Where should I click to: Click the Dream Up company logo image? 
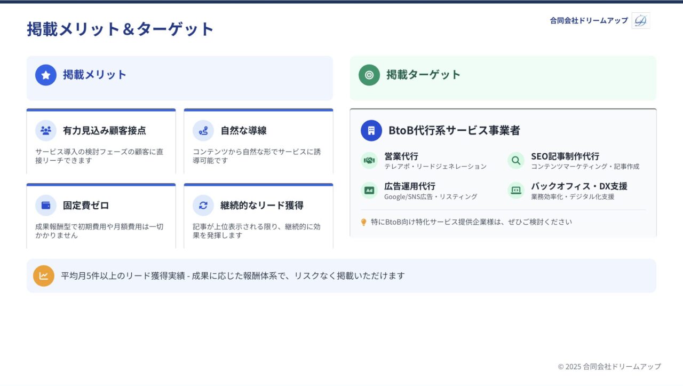640,20
